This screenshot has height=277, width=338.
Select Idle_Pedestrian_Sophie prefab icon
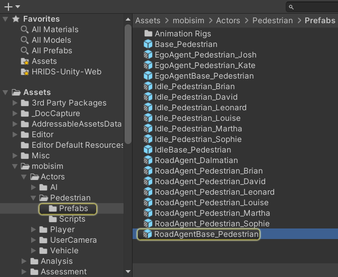[148, 139]
